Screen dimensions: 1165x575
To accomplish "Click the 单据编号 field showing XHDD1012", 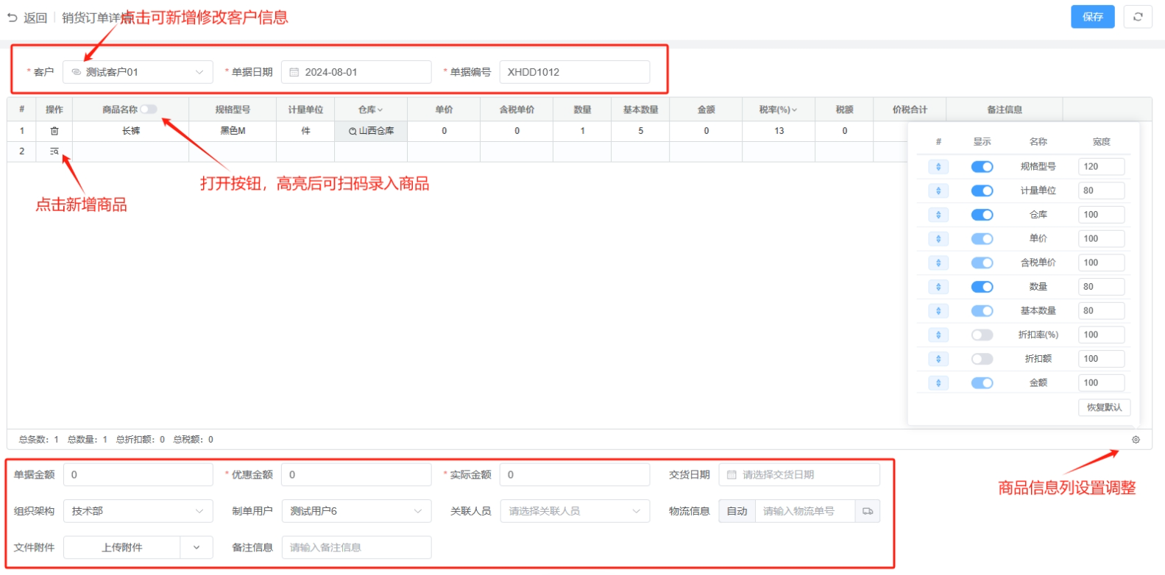I will [574, 72].
